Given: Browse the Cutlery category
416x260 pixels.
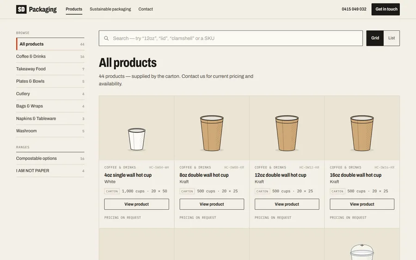Looking at the screenshot, I should click(x=50, y=94).
